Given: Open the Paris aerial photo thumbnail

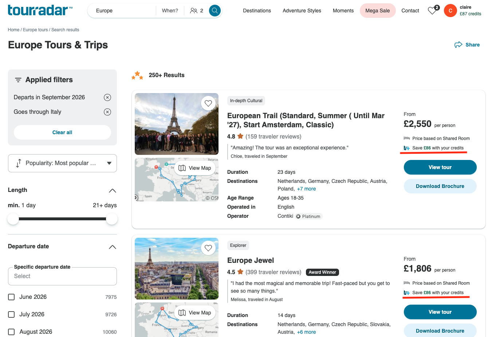Looking at the screenshot, I should pyautogui.click(x=177, y=269).
